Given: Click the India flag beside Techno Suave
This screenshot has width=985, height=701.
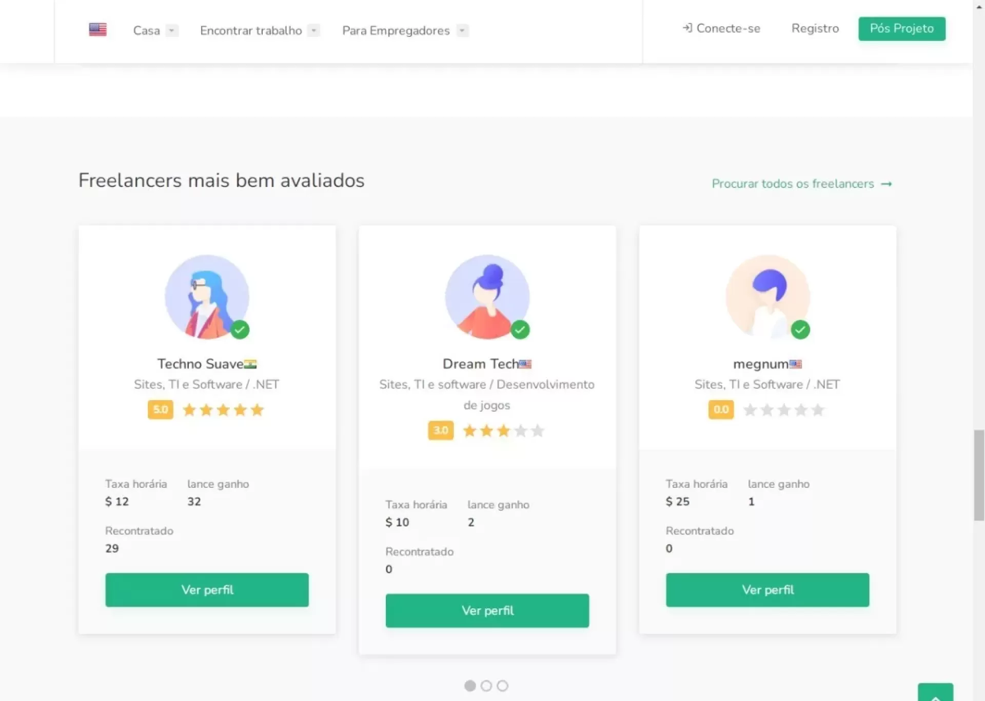Looking at the screenshot, I should (250, 364).
